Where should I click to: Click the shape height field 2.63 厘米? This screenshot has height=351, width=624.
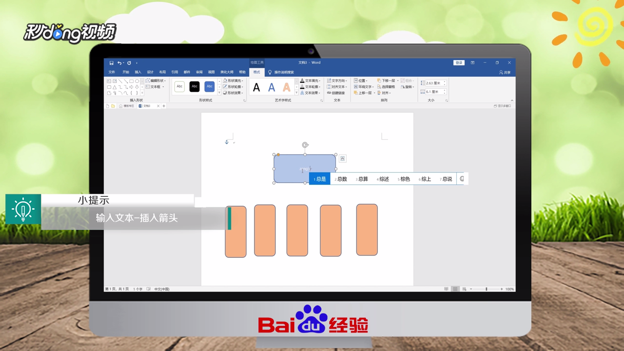click(435, 83)
